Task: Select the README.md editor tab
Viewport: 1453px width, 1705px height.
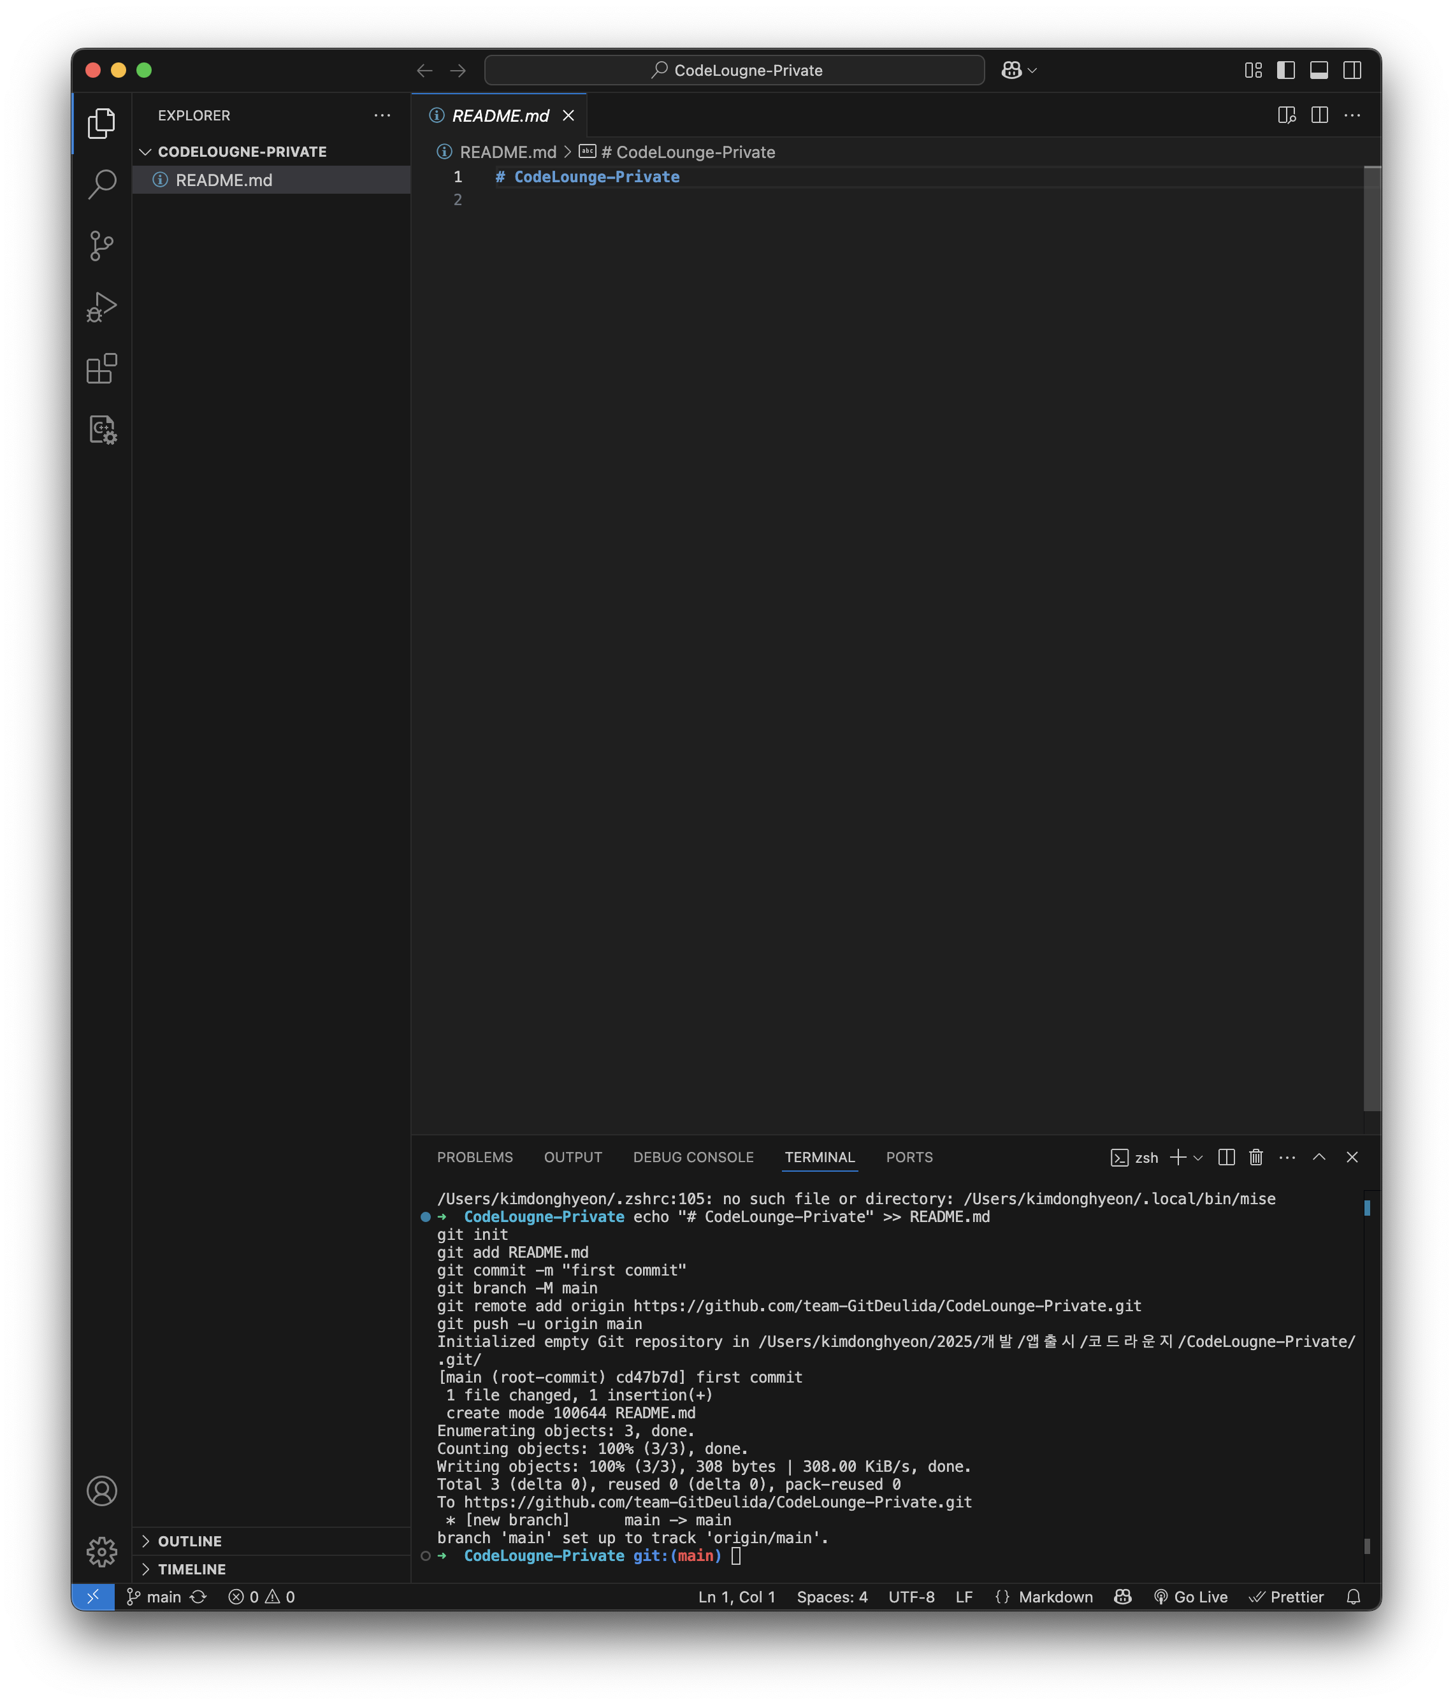Action: pyautogui.click(x=500, y=115)
